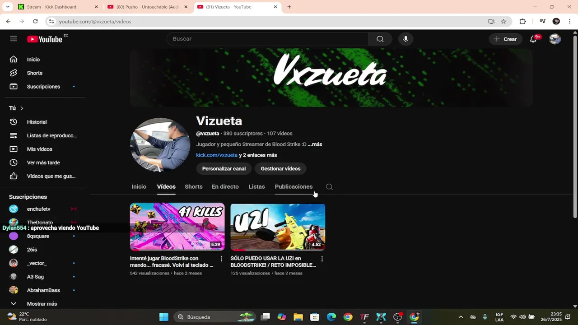This screenshot has width=578, height=325.
Task: Click the search magnifier button
Action: click(x=380, y=39)
